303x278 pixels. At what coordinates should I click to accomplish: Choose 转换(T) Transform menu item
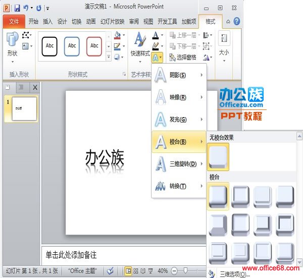tap(179, 186)
